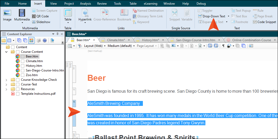
Task: Toggle the colored tiles view button
Action: click(x=31, y=40)
